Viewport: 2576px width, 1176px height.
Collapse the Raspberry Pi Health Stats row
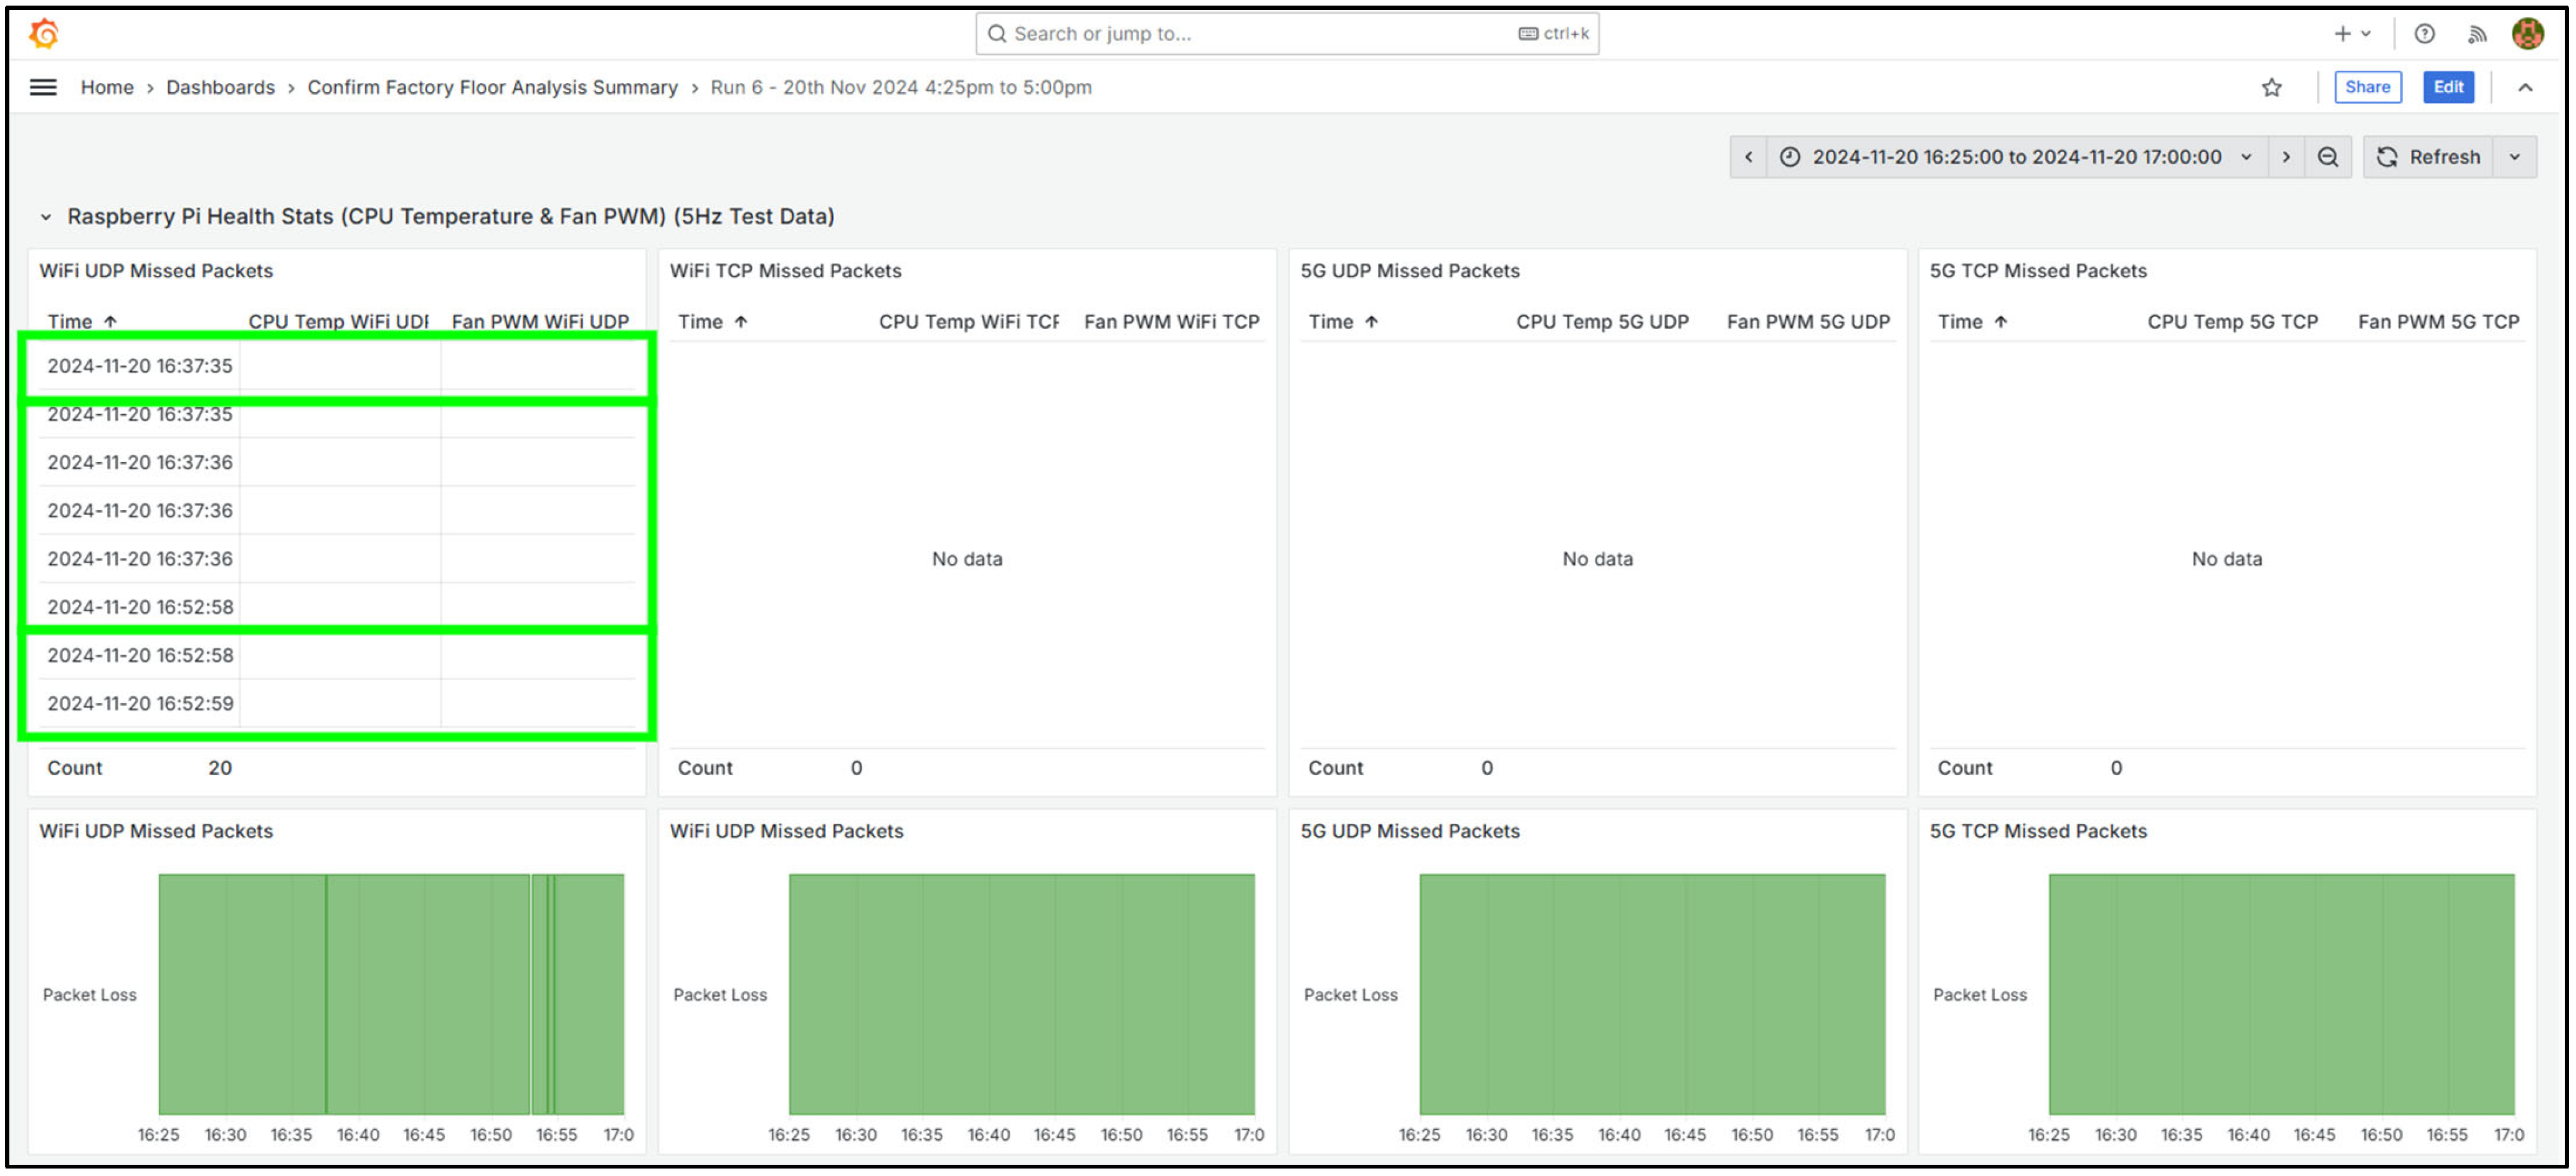[45, 217]
